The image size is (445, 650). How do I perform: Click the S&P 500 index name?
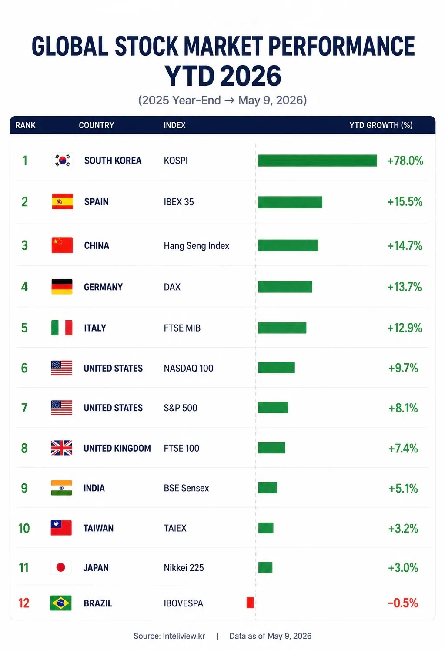(181, 408)
